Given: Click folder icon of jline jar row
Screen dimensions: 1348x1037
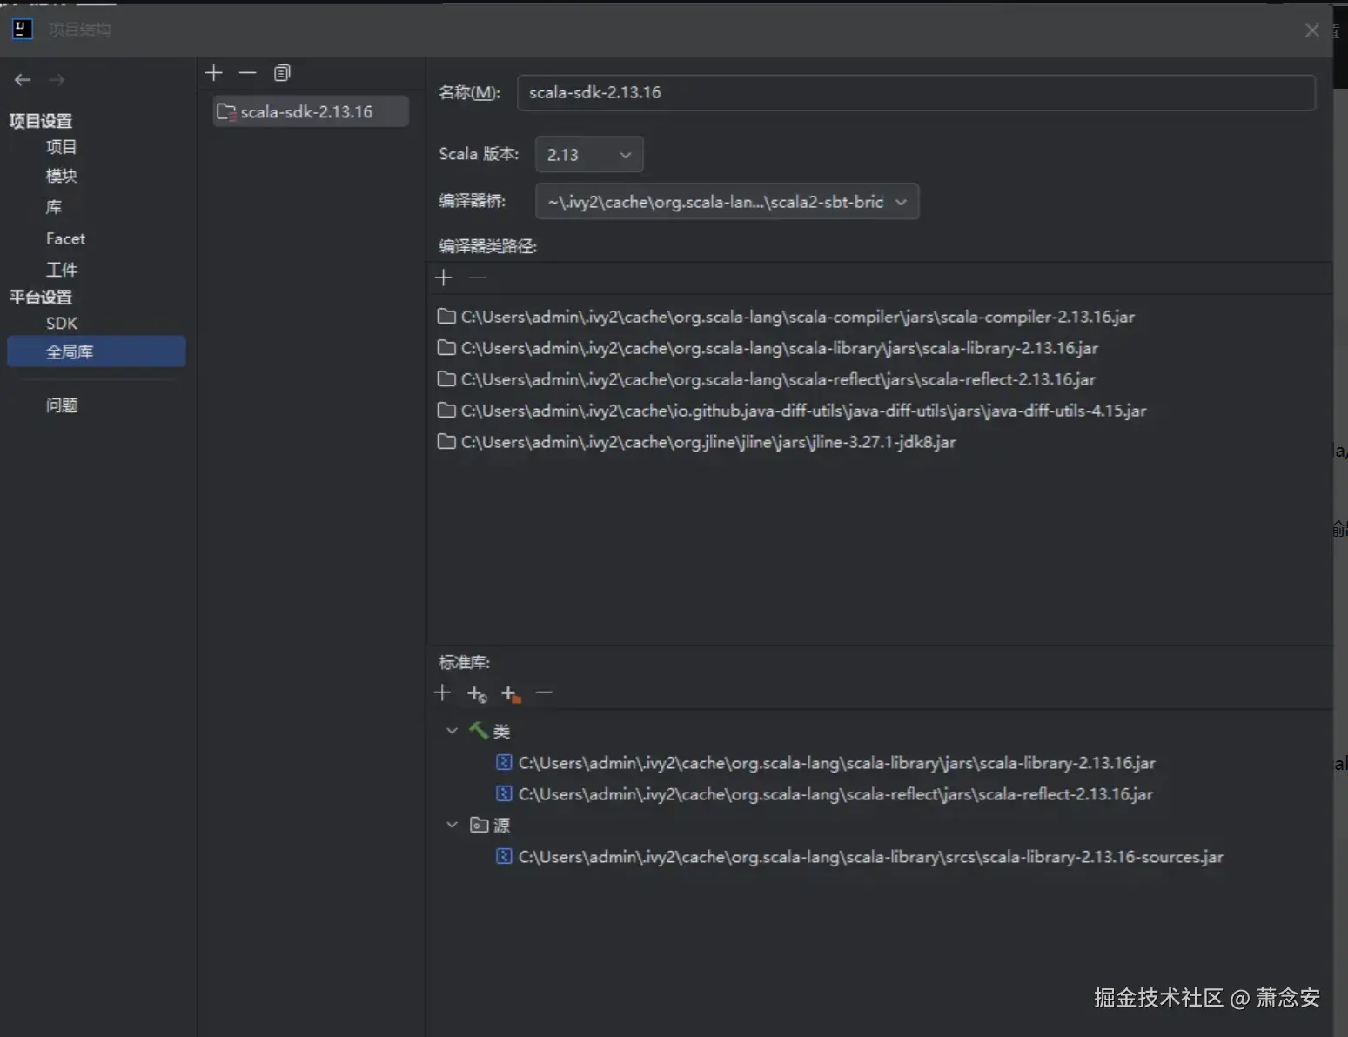Looking at the screenshot, I should tap(446, 442).
